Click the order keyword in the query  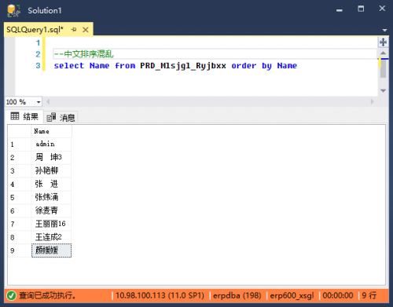[244, 65]
